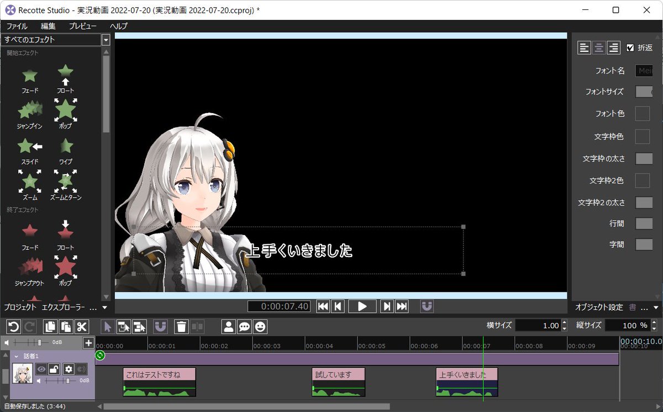
Task: Select the 試しています clip
Action: coord(339,382)
